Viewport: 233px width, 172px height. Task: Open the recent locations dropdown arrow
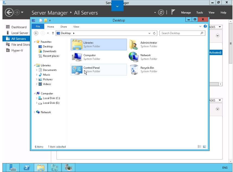pyautogui.click(x=48, y=33)
